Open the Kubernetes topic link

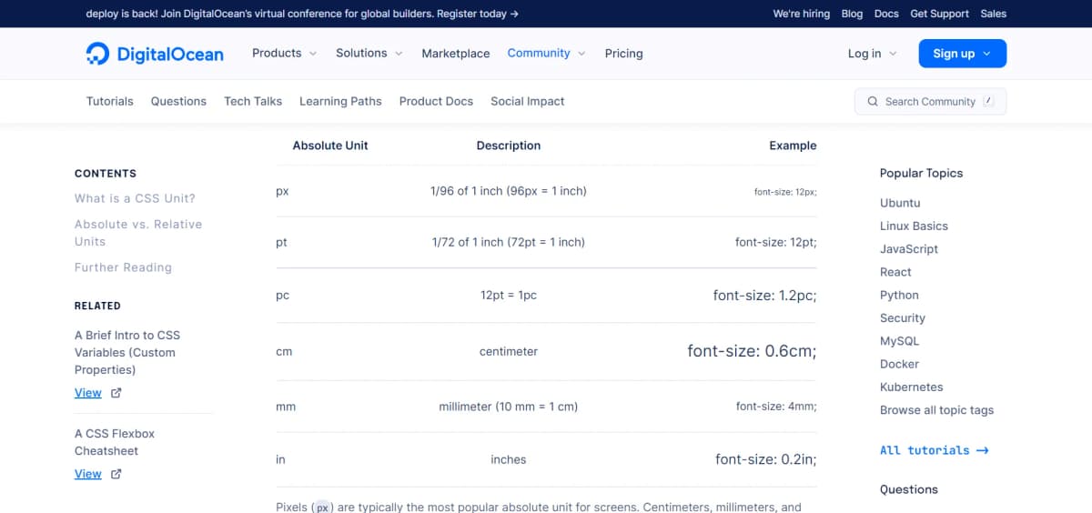[x=911, y=387]
